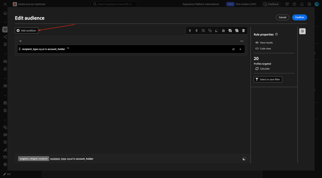Image resolution: width=322 pixels, height=178 pixels.
Task: Open the Experience Platform International organization switcher
Action: click(200, 4)
